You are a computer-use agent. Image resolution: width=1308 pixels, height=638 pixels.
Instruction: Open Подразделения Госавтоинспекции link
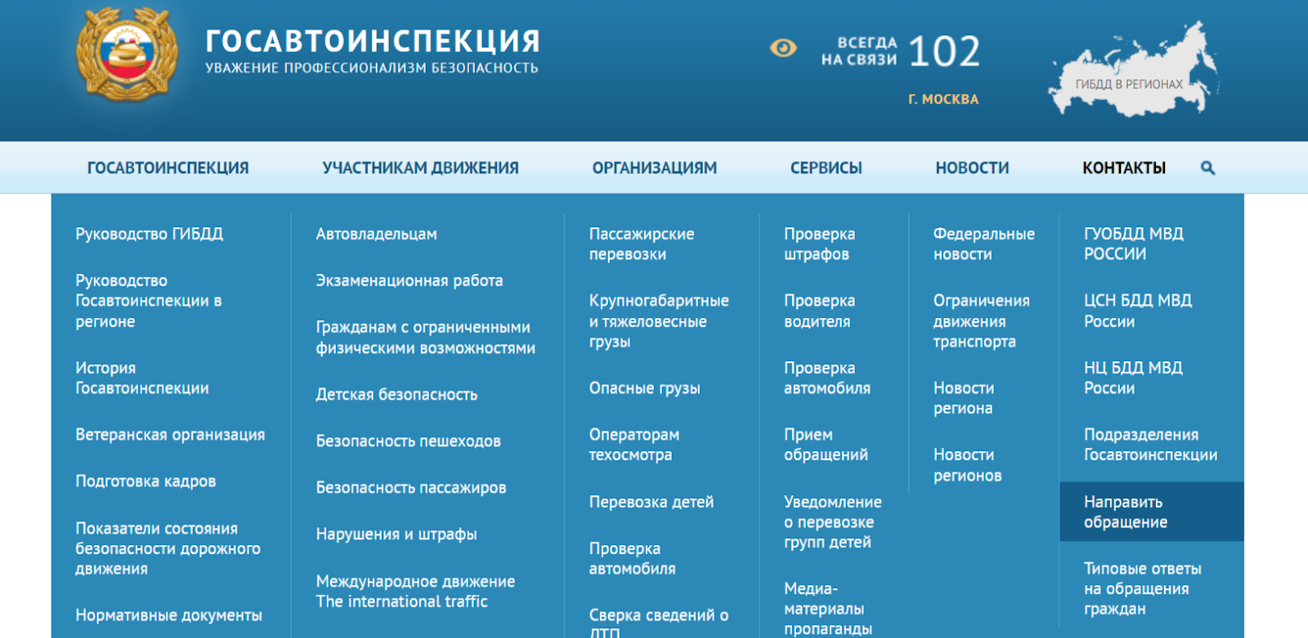[x=1150, y=445]
